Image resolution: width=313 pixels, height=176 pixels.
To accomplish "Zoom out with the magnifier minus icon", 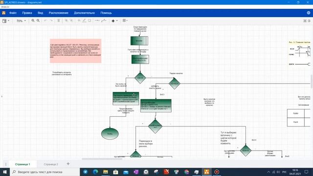I will (x=38, y=21).
